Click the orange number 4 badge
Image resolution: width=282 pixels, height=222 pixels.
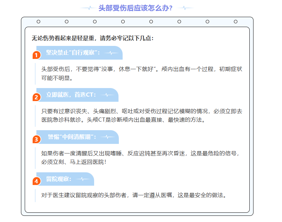(36, 181)
